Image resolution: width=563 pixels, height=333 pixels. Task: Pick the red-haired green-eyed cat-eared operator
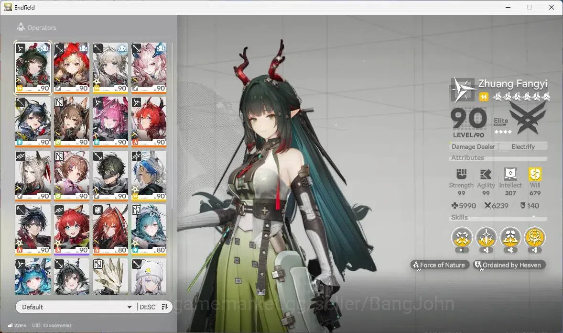pyautogui.click(x=72, y=230)
